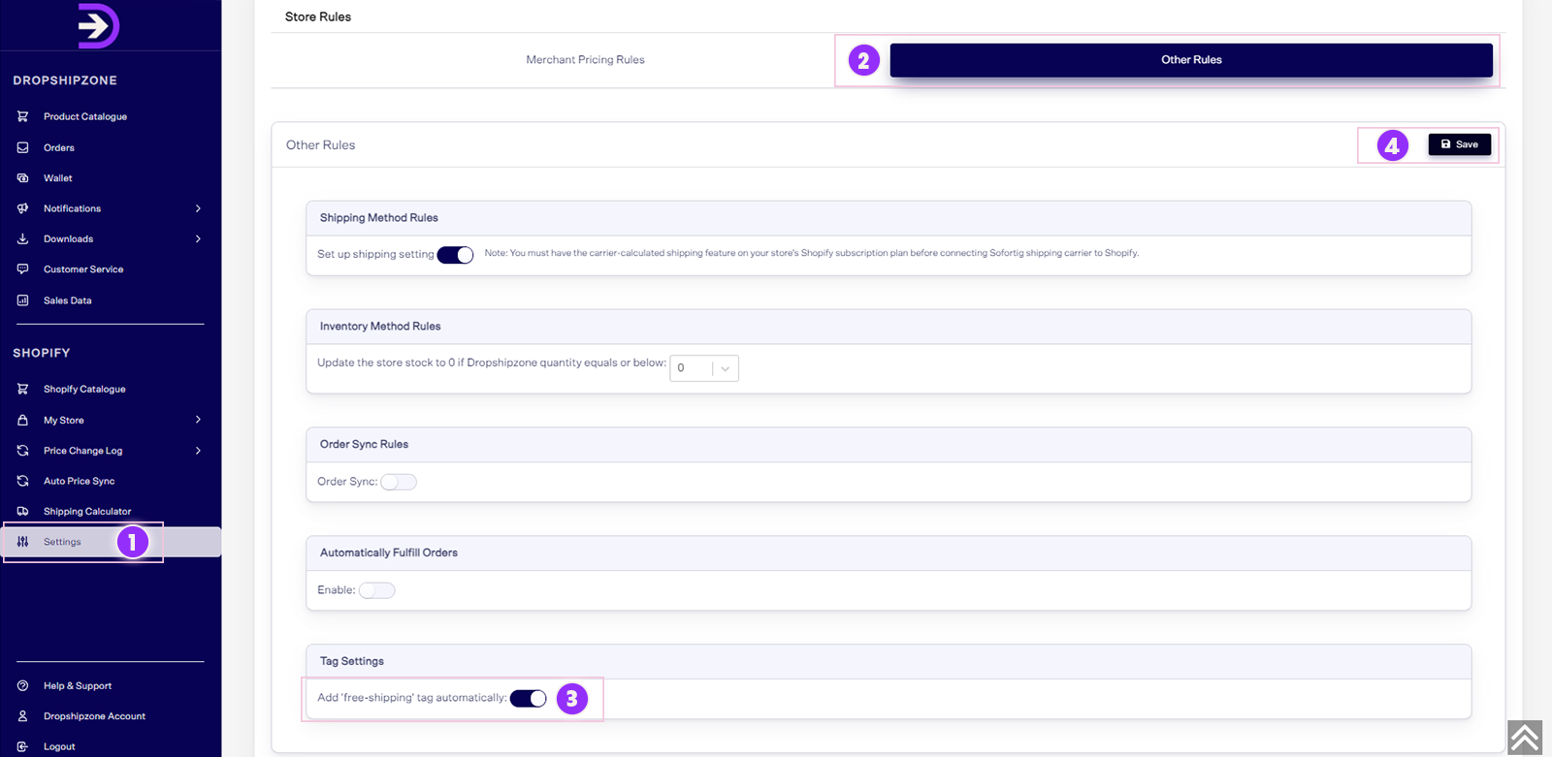
Task: Click the Help & Support question icon
Action: point(22,685)
